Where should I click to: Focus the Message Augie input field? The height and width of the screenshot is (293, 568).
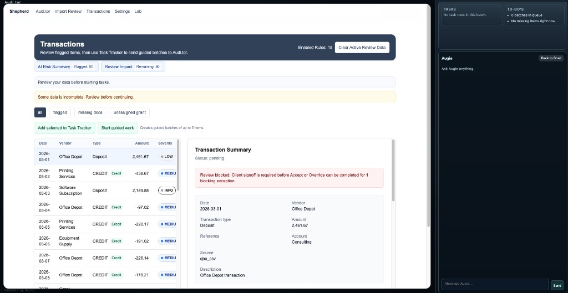point(495,284)
